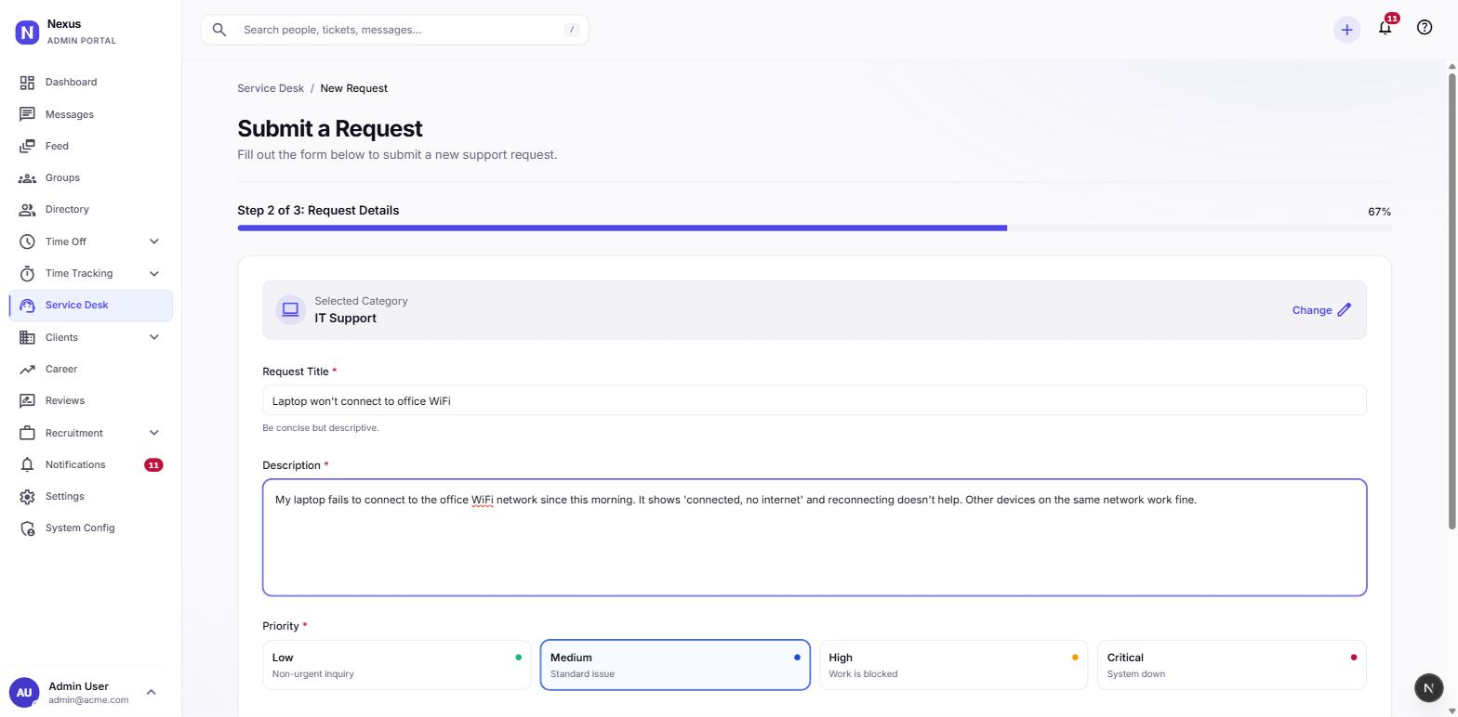Screen dimensions: 1458x717
Task: Expand the Recruitment submenu chevron
Action: click(154, 433)
